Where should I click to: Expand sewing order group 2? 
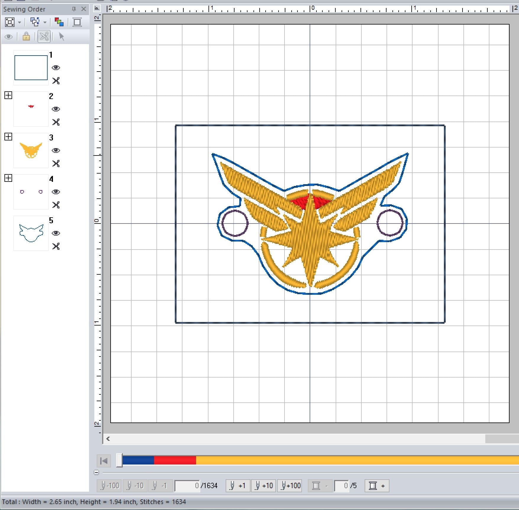tap(8, 95)
